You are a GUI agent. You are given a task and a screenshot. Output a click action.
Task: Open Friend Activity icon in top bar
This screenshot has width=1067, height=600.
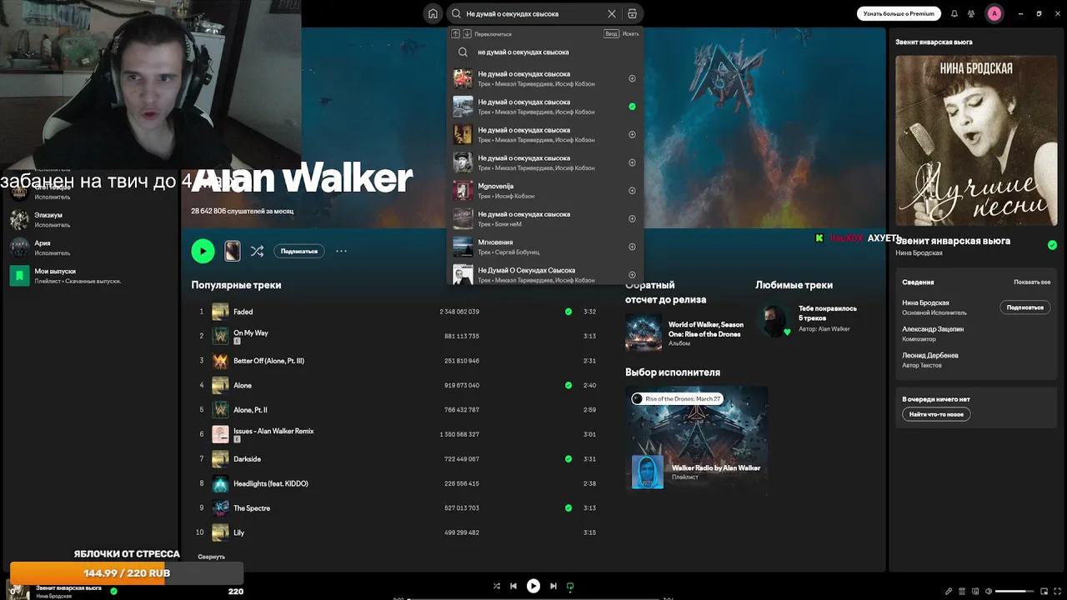(971, 13)
